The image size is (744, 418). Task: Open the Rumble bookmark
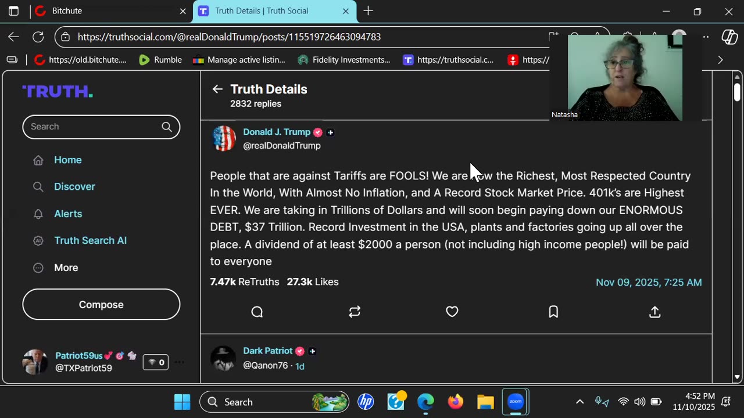(160, 60)
